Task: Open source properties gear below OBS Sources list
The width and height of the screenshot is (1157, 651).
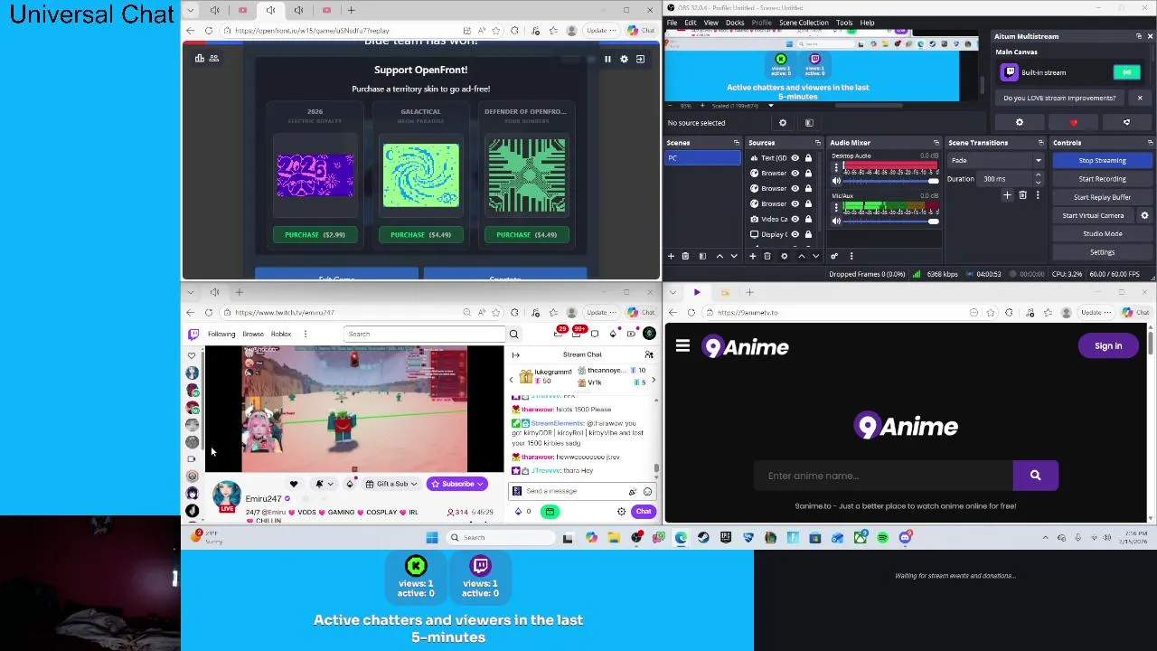Action: tap(784, 256)
